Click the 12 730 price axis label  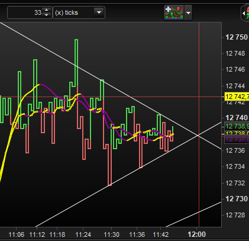[x=237, y=199]
